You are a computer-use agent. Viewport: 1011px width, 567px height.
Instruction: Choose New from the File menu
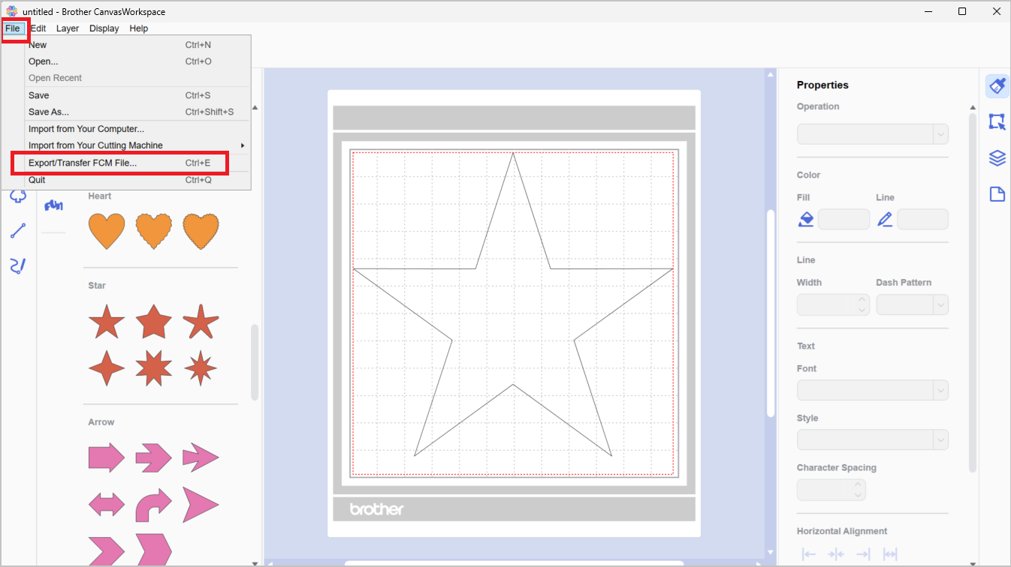coord(137,45)
